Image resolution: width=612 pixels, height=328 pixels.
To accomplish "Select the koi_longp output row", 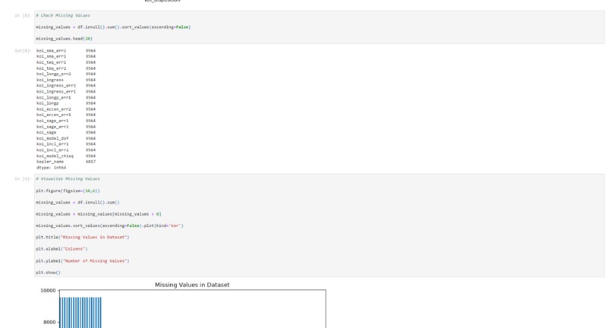I will (x=66, y=103).
